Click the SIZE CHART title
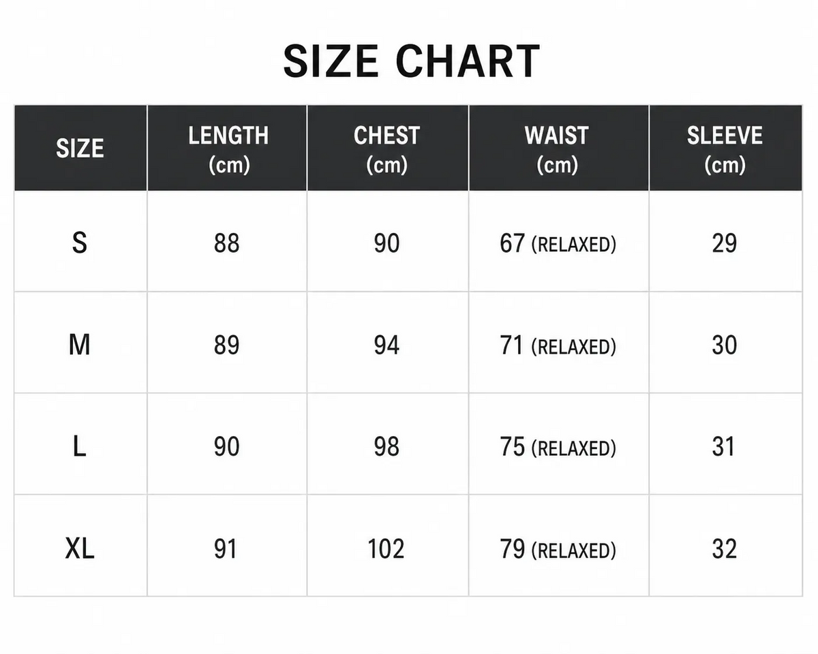 tap(411, 61)
